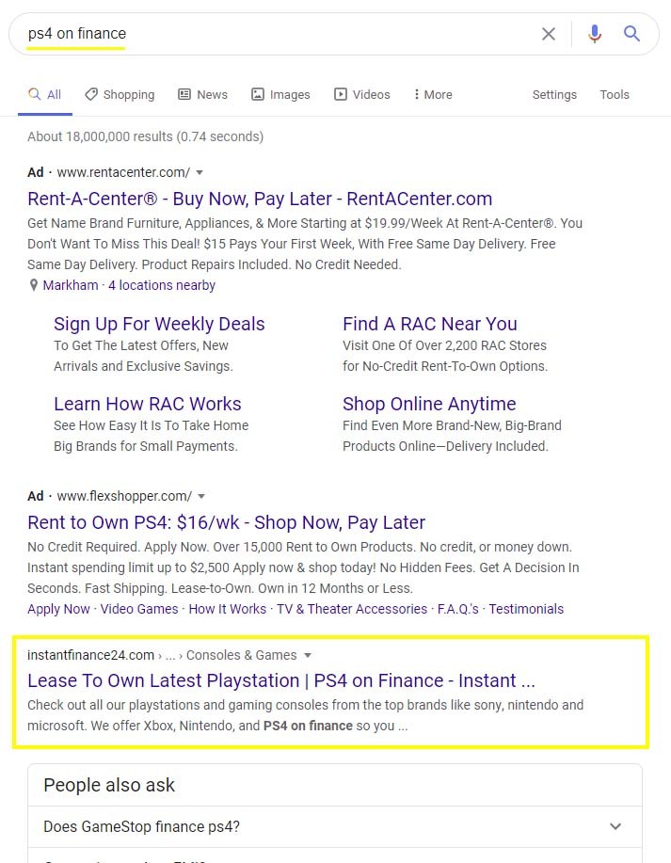
Task: Go to the Videos tab
Action: click(x=362, y=94)
